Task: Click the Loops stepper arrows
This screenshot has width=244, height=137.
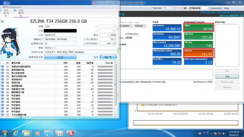Action: [x=145, y=26]
